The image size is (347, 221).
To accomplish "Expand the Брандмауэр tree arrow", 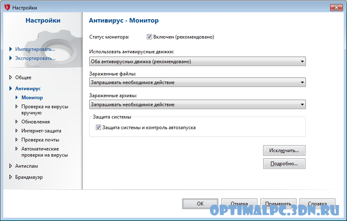I will (x=10, y=177).
